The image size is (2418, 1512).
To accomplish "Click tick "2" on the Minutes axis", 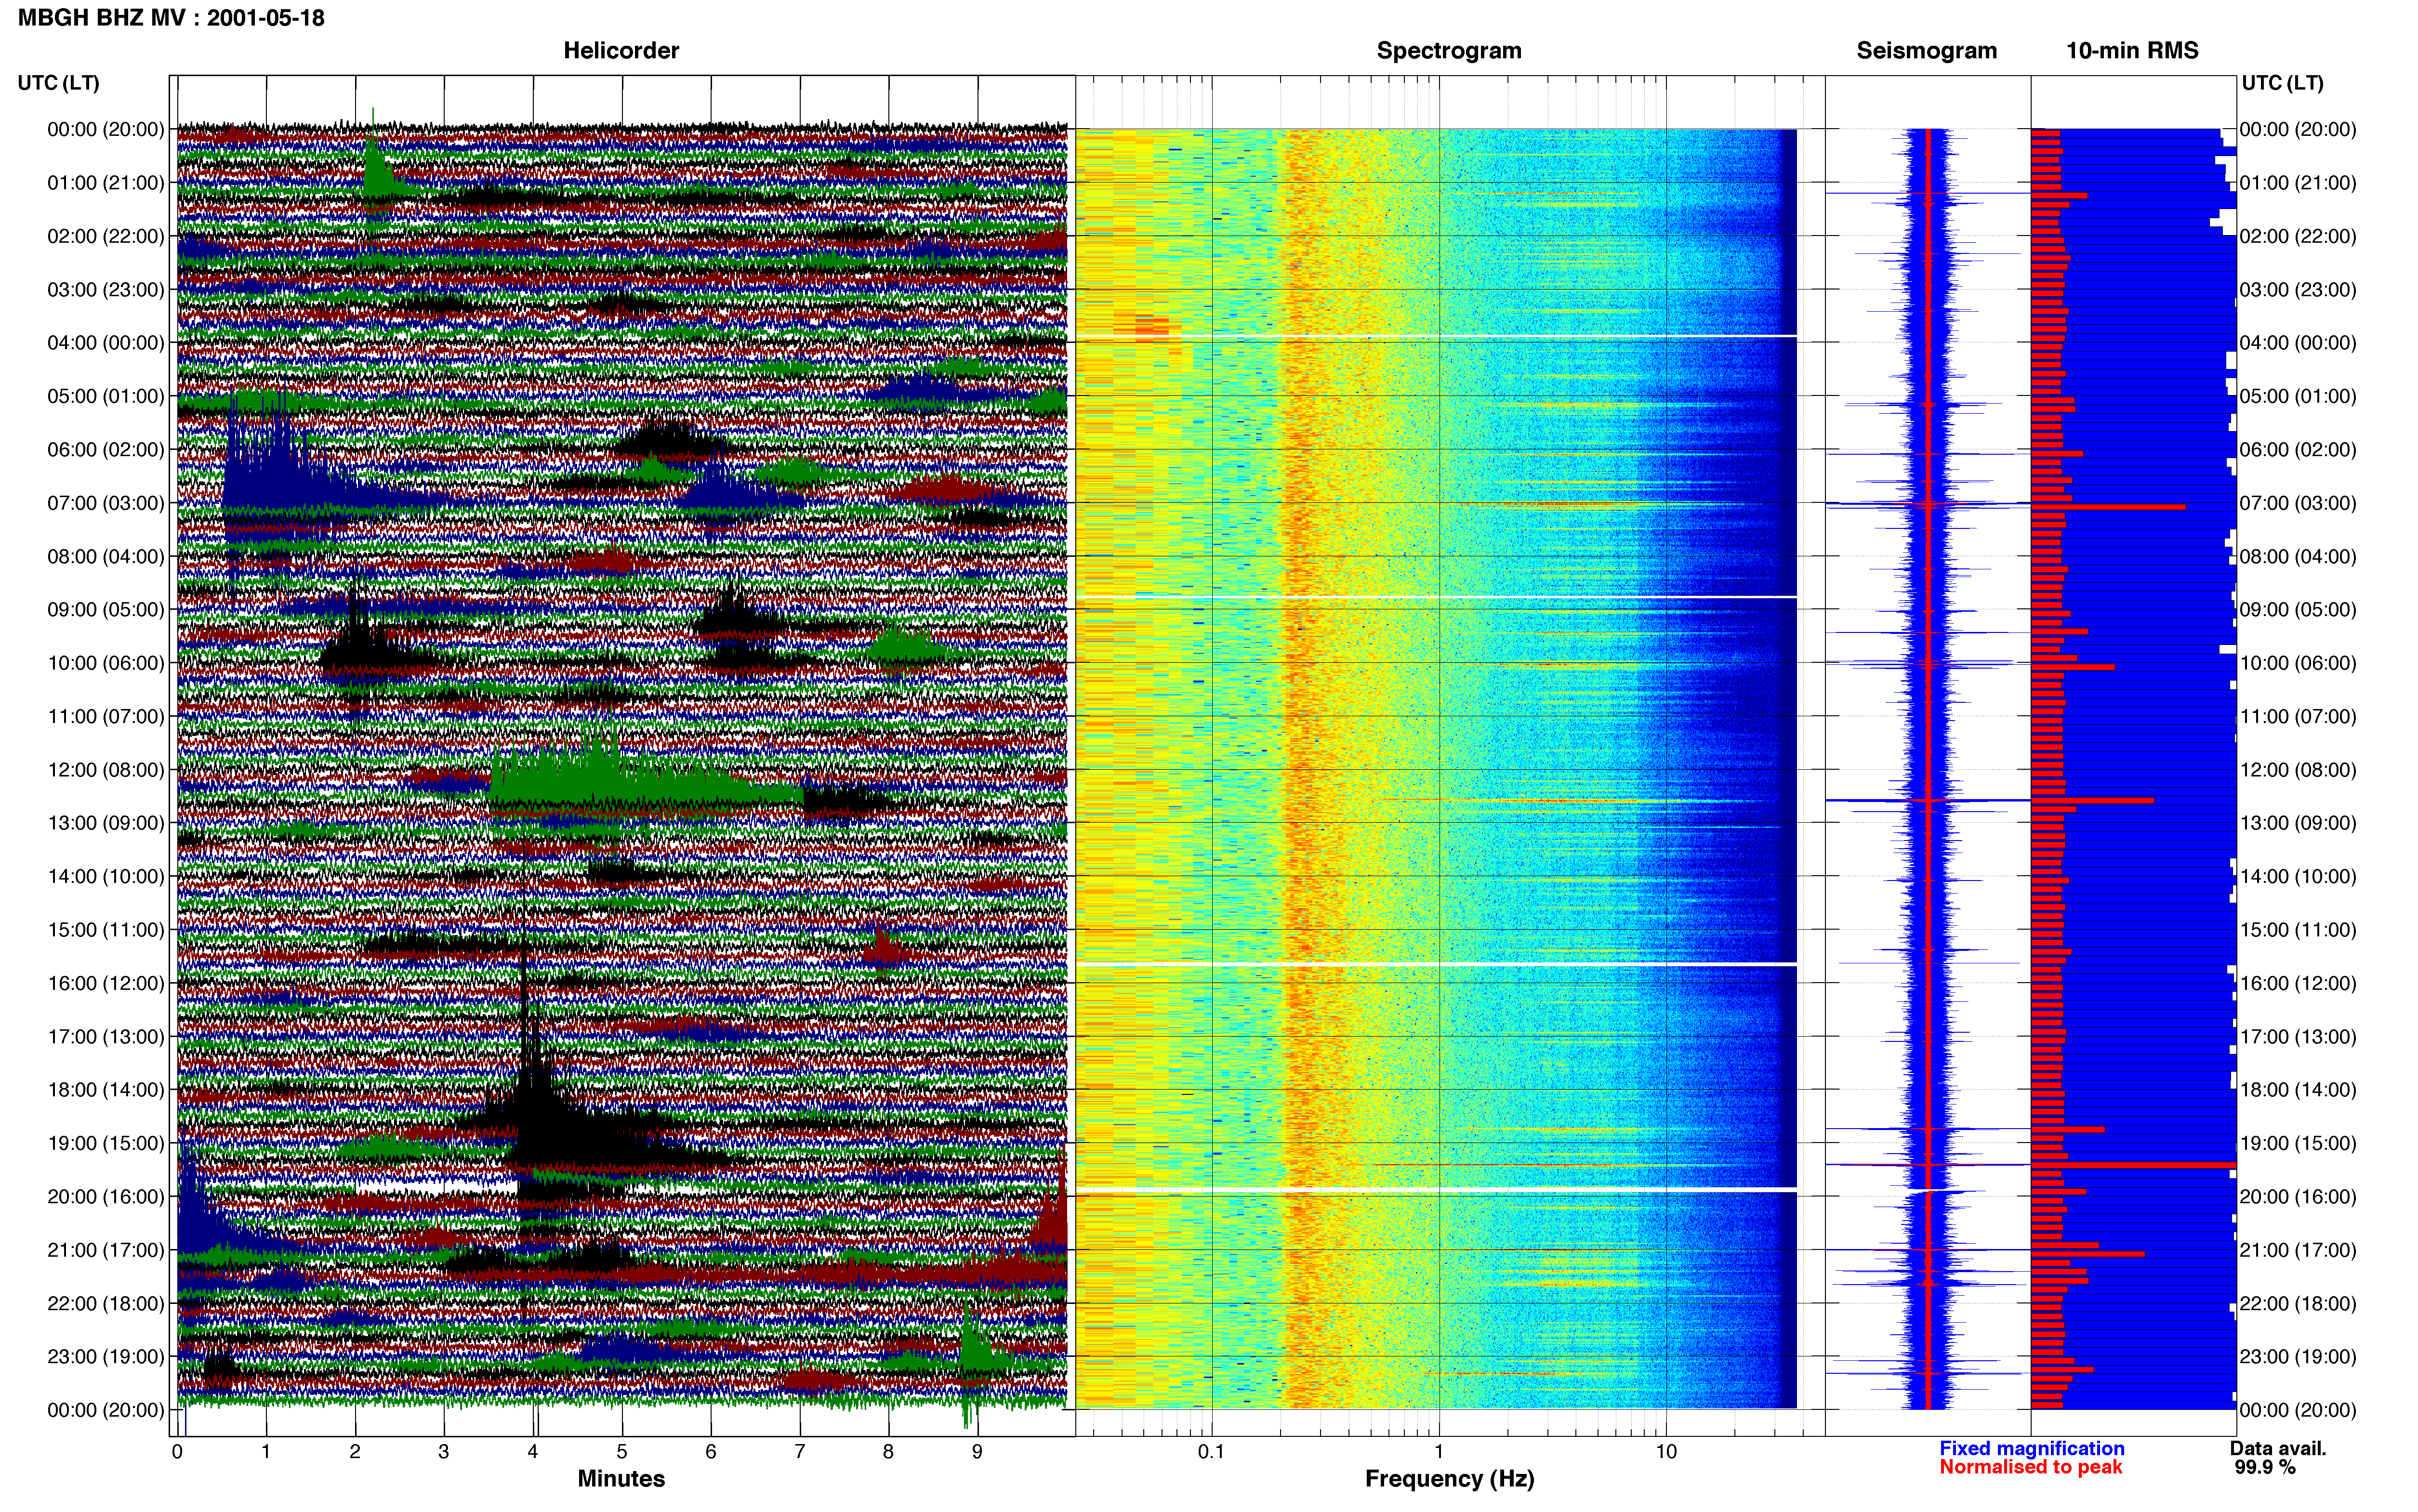I will (355, 1452).
